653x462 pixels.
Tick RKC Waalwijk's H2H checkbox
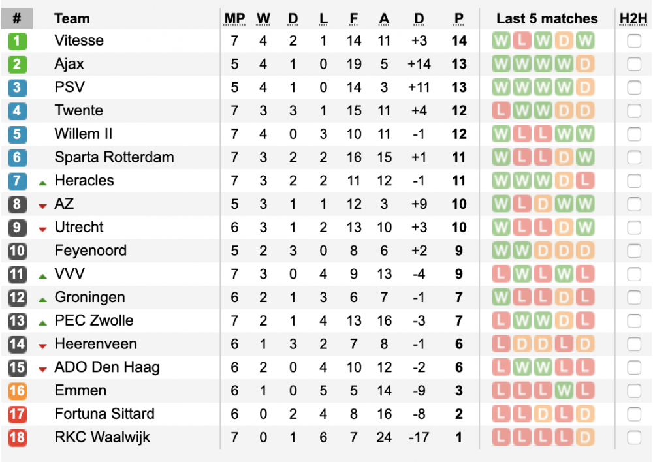[633, 437]
